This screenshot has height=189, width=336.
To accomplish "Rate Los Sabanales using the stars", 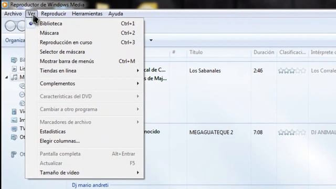I will tap(292, 71).
